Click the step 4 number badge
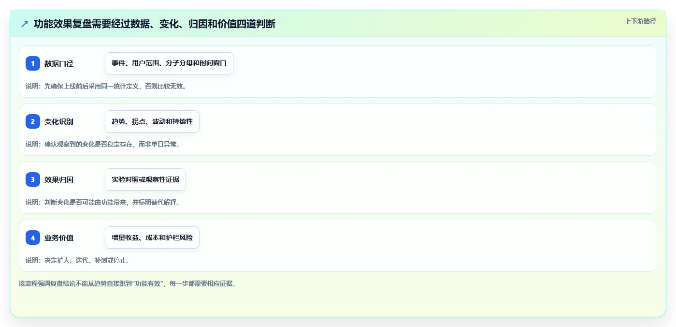Viewport: 676px width, 327px height. [33, 238]
